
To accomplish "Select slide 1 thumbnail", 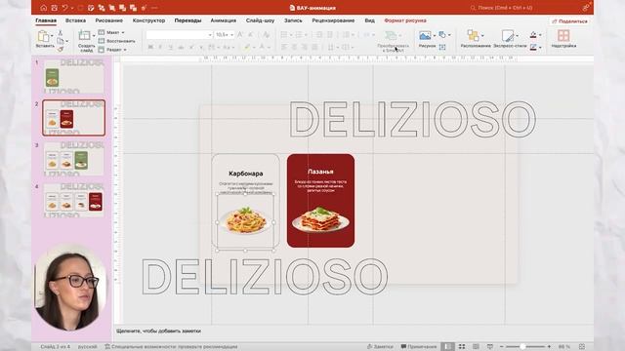I will point(74,76).
